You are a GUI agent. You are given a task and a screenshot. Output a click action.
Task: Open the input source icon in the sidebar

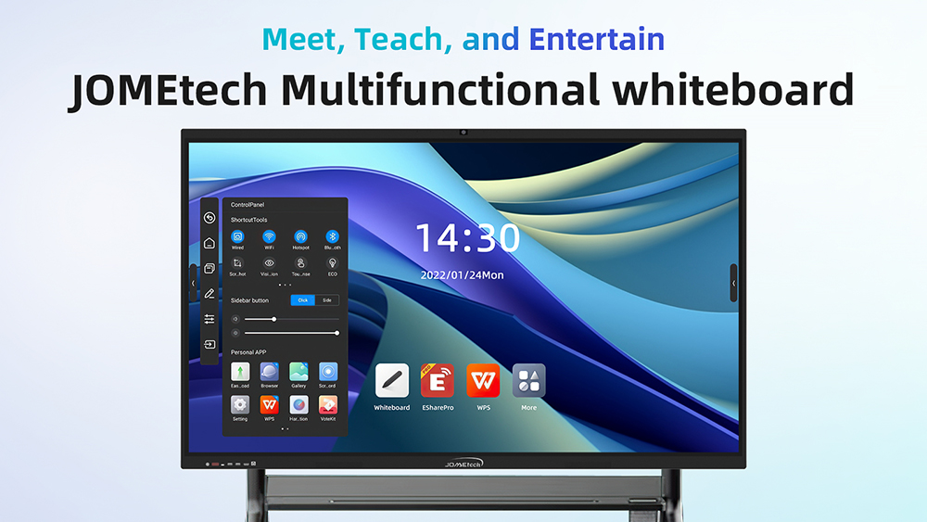coord(210,344)
